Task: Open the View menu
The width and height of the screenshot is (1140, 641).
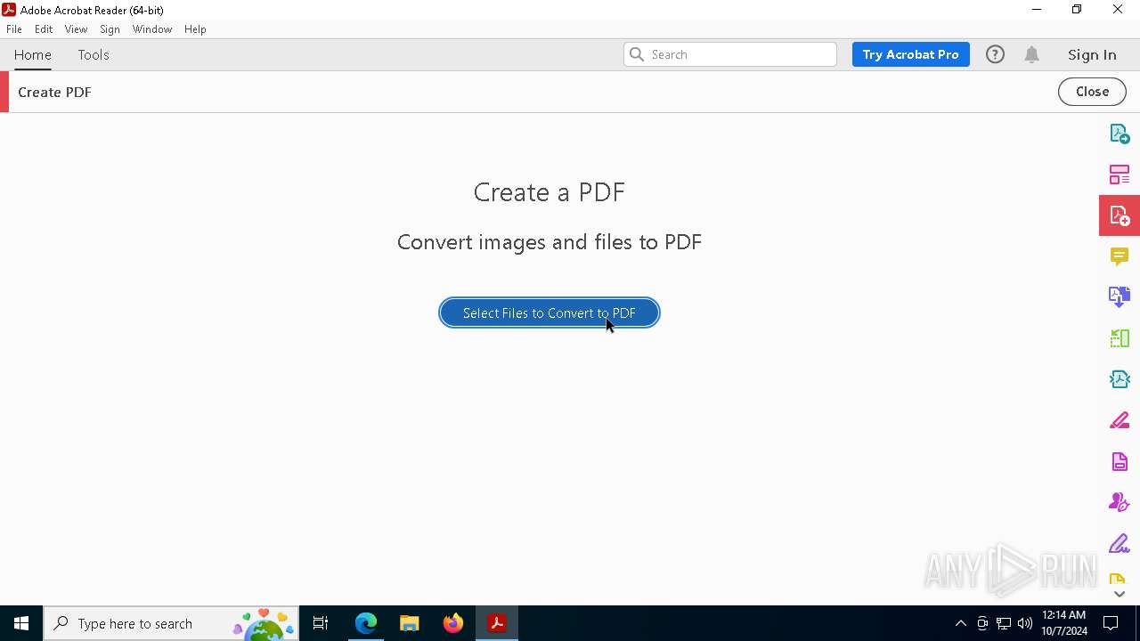Action: pyautogui.click(x=76, y=29)
